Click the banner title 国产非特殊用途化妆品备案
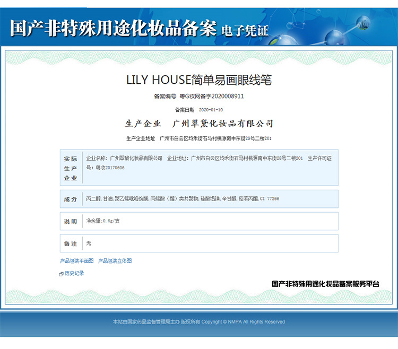This screenshot has height=349, width=398. [x=113, y=28]
